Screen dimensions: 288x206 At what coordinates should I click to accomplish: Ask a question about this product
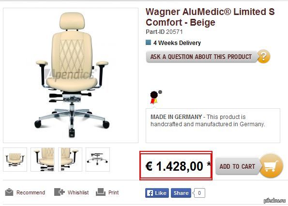pyautogui.click(x=201, y=57)
